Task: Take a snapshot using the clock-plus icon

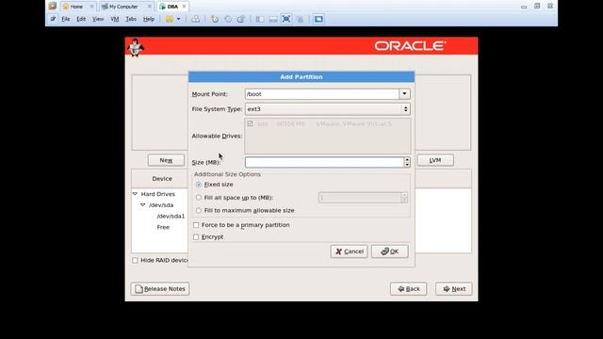Action: (x=215, y=19)
